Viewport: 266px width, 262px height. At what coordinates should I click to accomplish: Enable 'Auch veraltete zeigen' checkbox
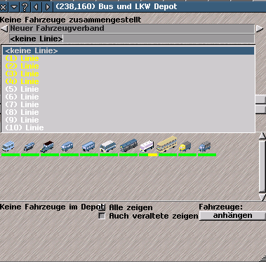[x=102, y=216]
